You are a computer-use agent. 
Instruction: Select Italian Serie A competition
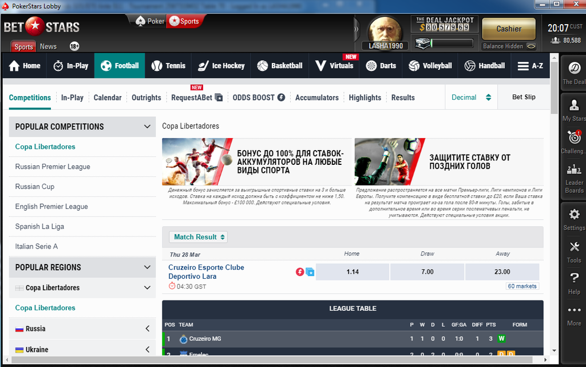(x=37, y=246)
